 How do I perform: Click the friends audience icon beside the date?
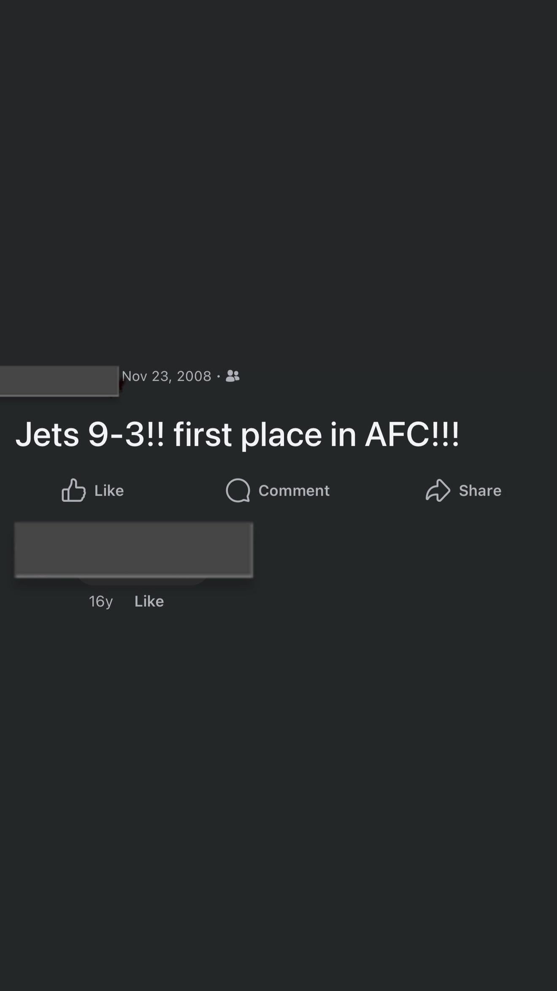(233, 376)
